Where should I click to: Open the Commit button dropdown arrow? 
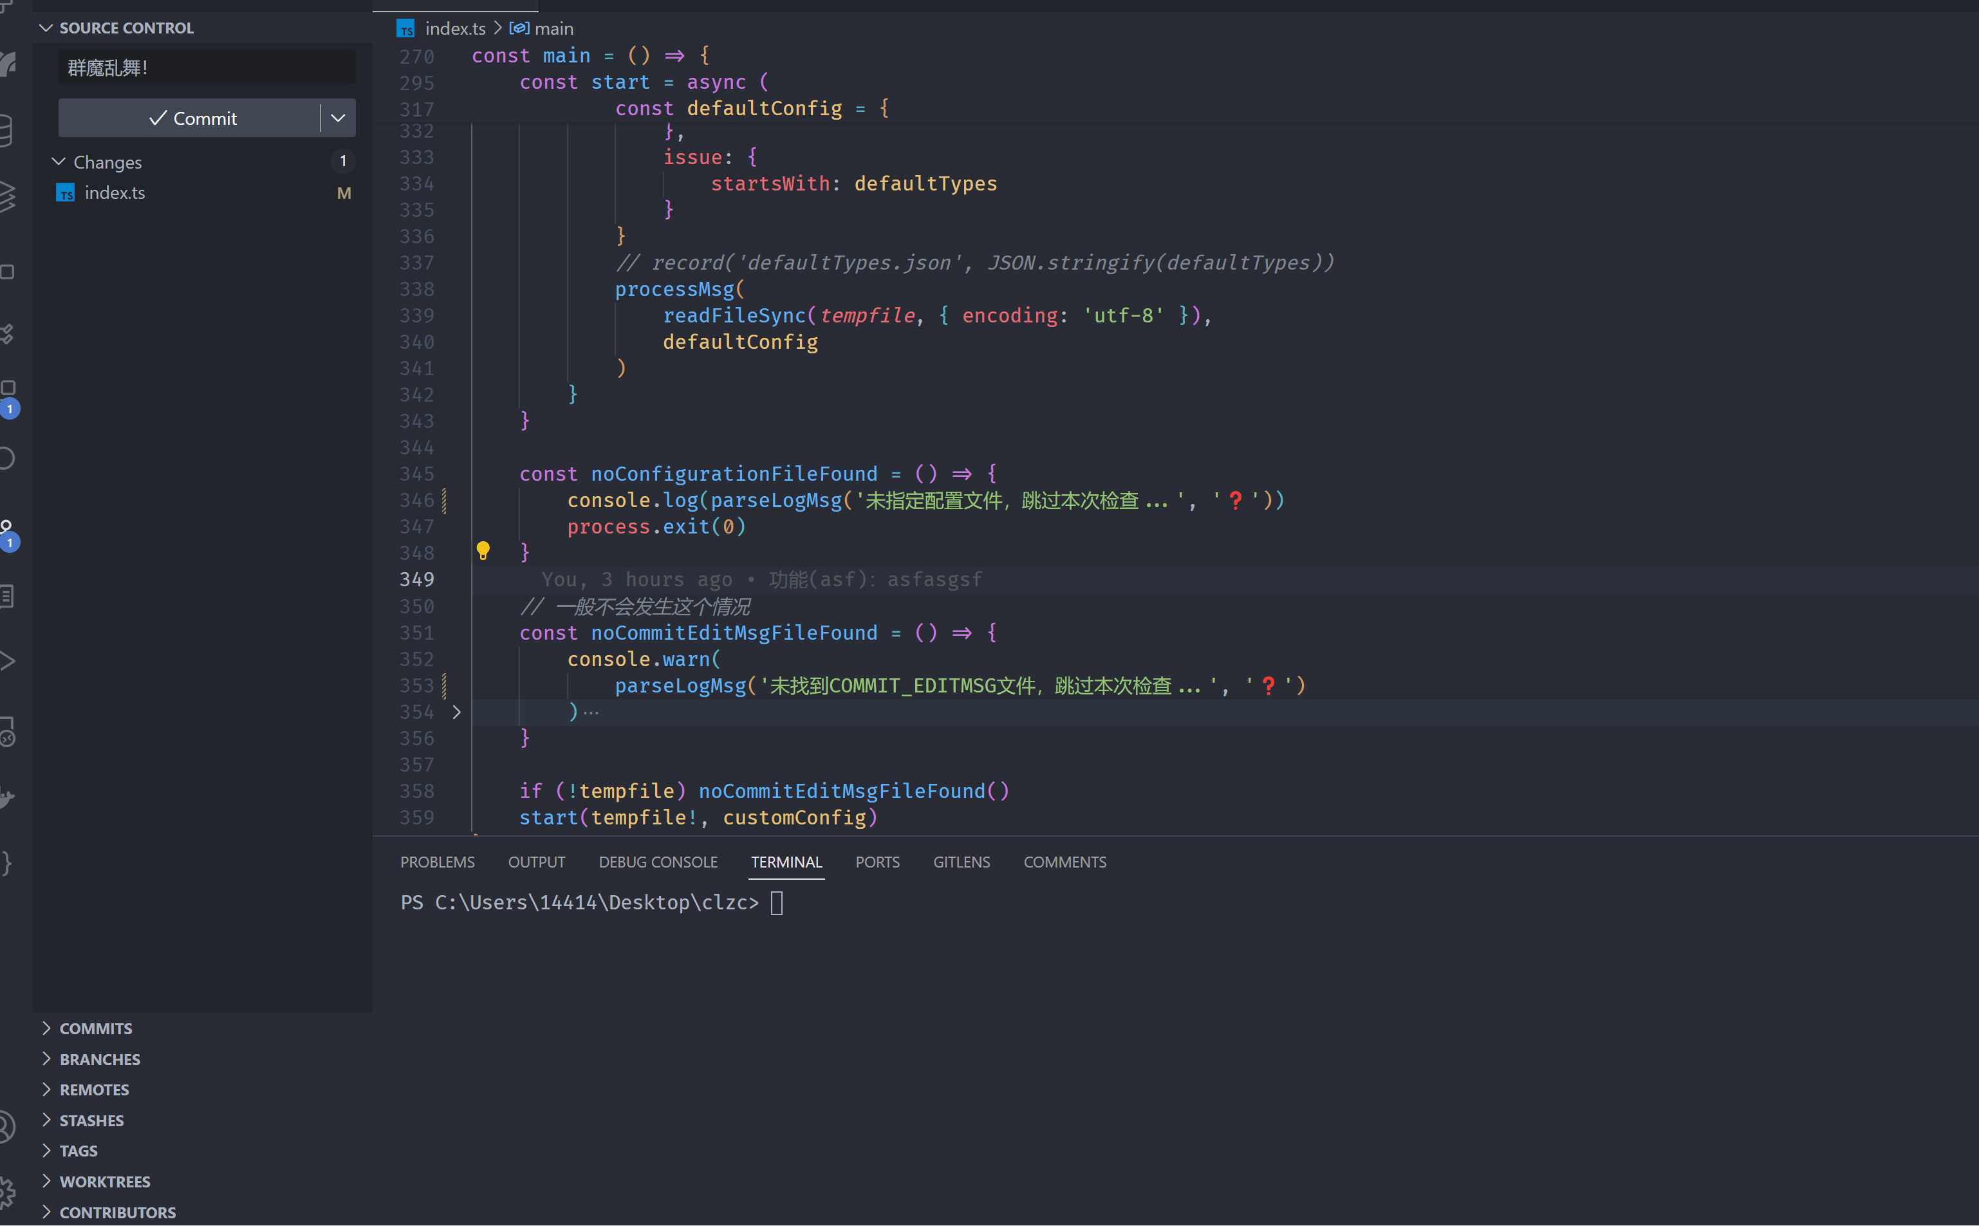(x=338, y=118)
